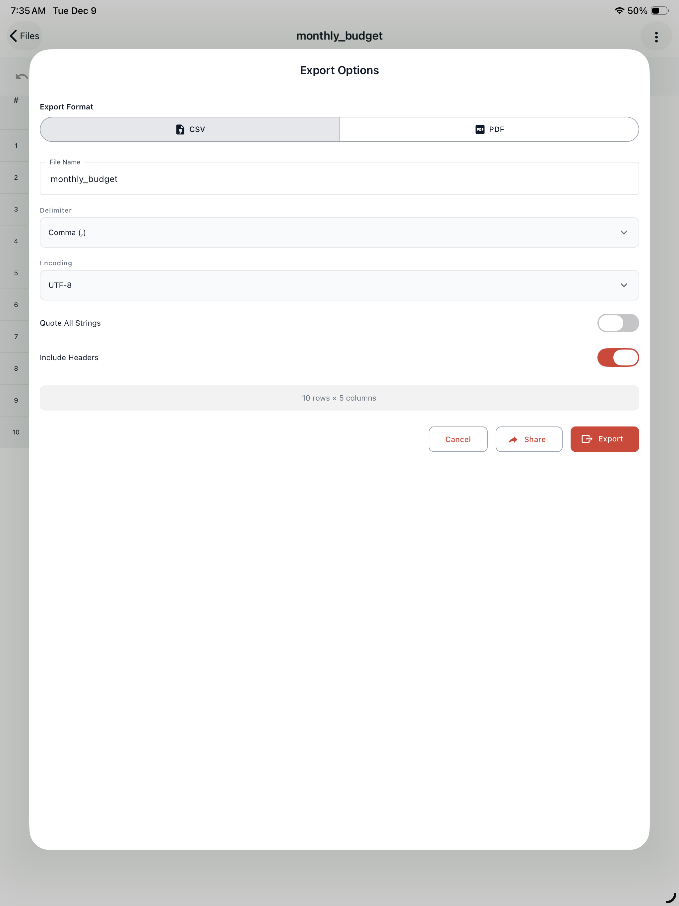Edit the File Name field
This screenshot has height=906, width=679.
point(339,178)
